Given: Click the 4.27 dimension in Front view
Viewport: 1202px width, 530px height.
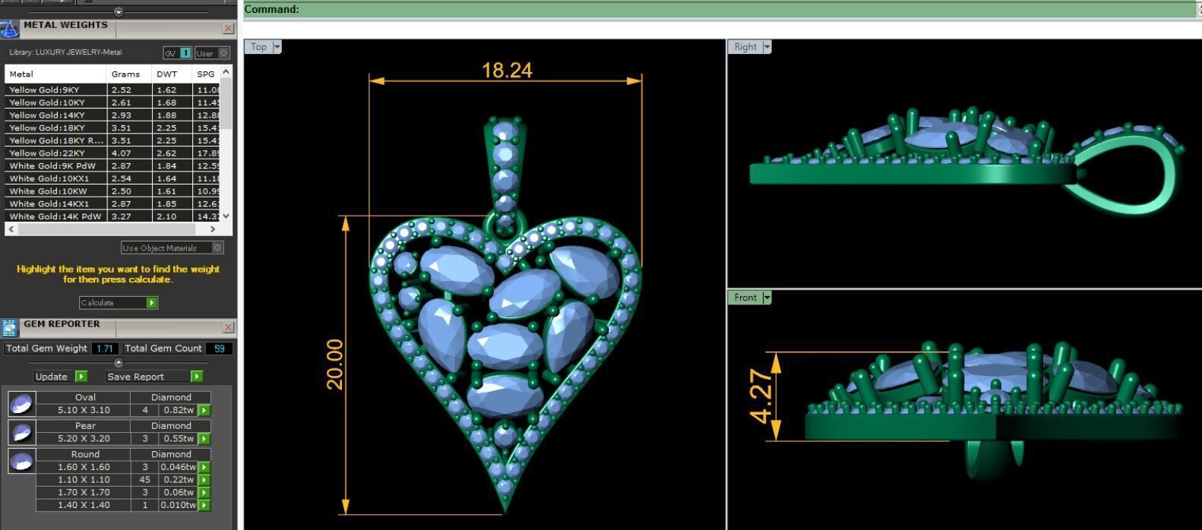Looking at the screenshot, I should (x=761, y=396).
